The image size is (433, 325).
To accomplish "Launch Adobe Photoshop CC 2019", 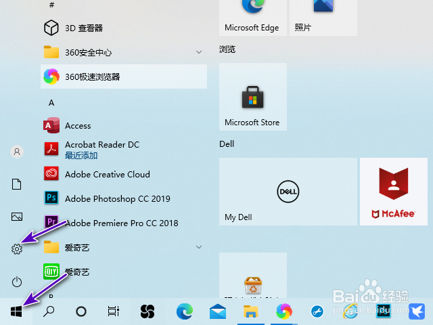I will click(x=124, y=198).
